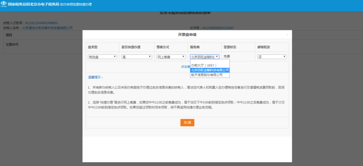The height and width of the screenshot is (166, 363).
Task: Select 办税大厅（UKEY）option in list
Action: [204, 66]
